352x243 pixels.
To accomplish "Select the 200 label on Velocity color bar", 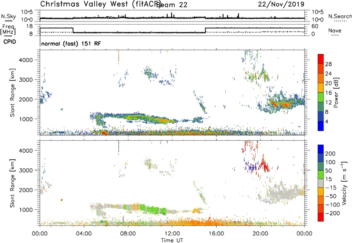I will (x=330, y=154).
